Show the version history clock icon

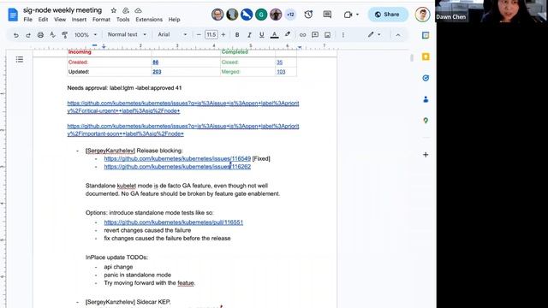(x=308, y=15)
